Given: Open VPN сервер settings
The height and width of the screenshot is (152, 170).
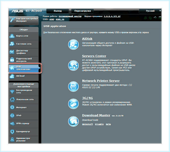Looking at the screenshot, I should pyautogui.click(x=24, y=124).
